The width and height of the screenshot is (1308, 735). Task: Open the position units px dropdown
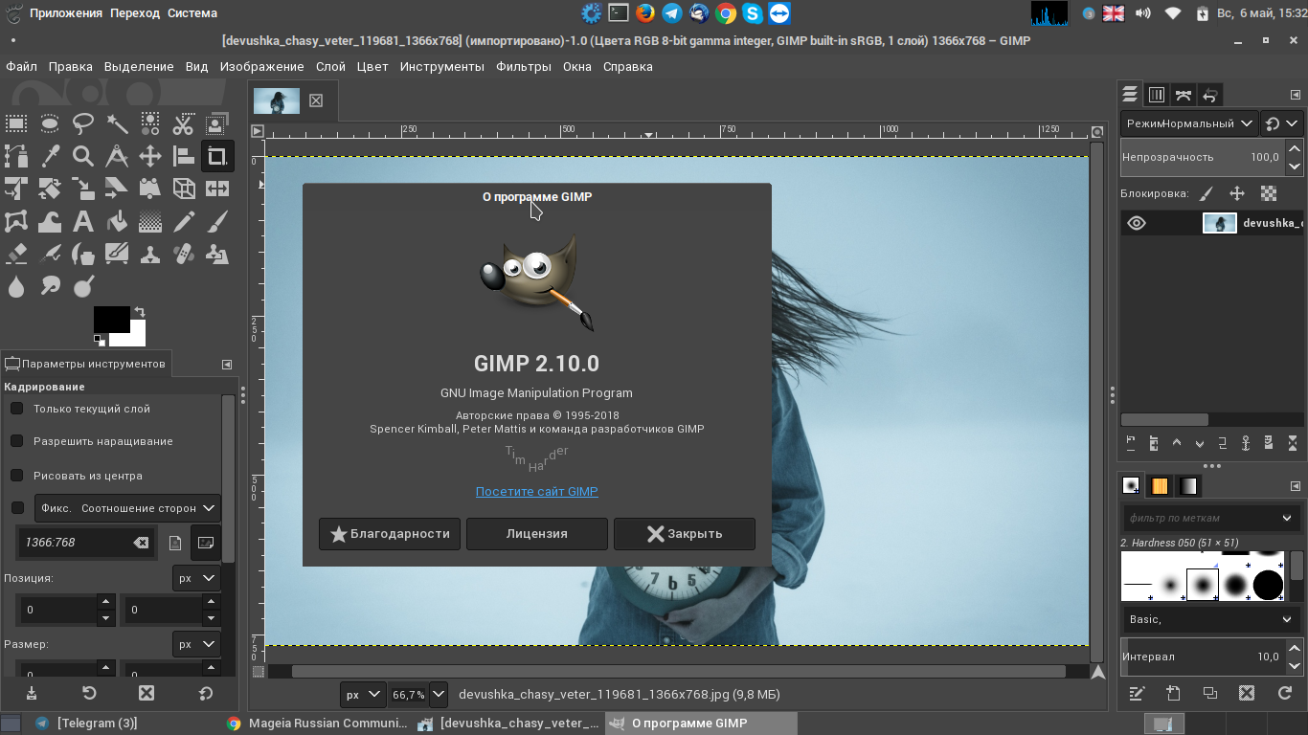point(196,578)
